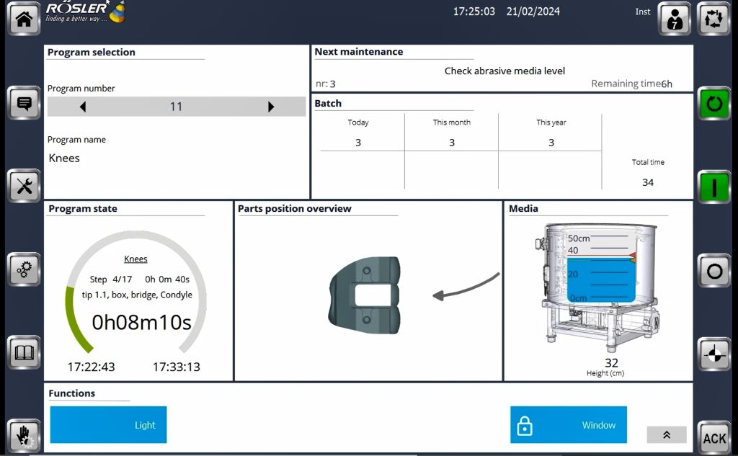Viewport: 738px width, 456px height.
Task: Click the date 21/02/2024
Action: (x=533, y=12)
